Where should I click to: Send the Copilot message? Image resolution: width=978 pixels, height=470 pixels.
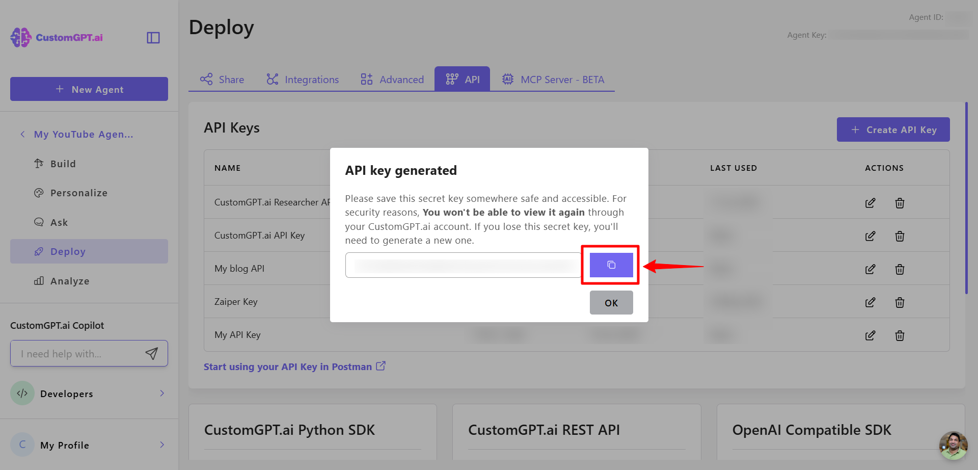[x=152, y=354]
